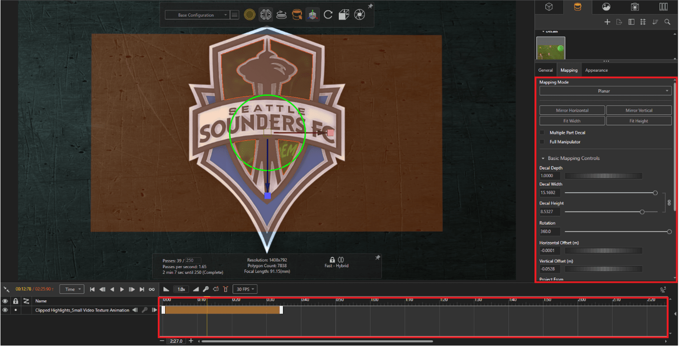Pin the top ribbon toolbar
679x346 pixels.
pyautogui.click(x=370, y=6)
